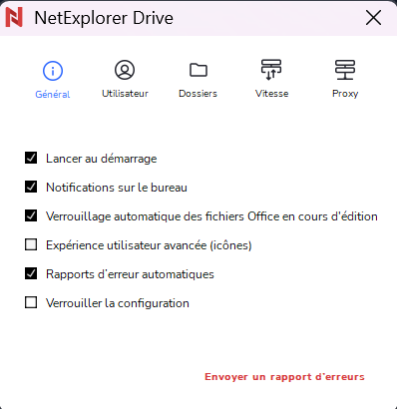Click the NetExplorer logo in title bar
Viewport: 397px width, 409px height.
14,18
